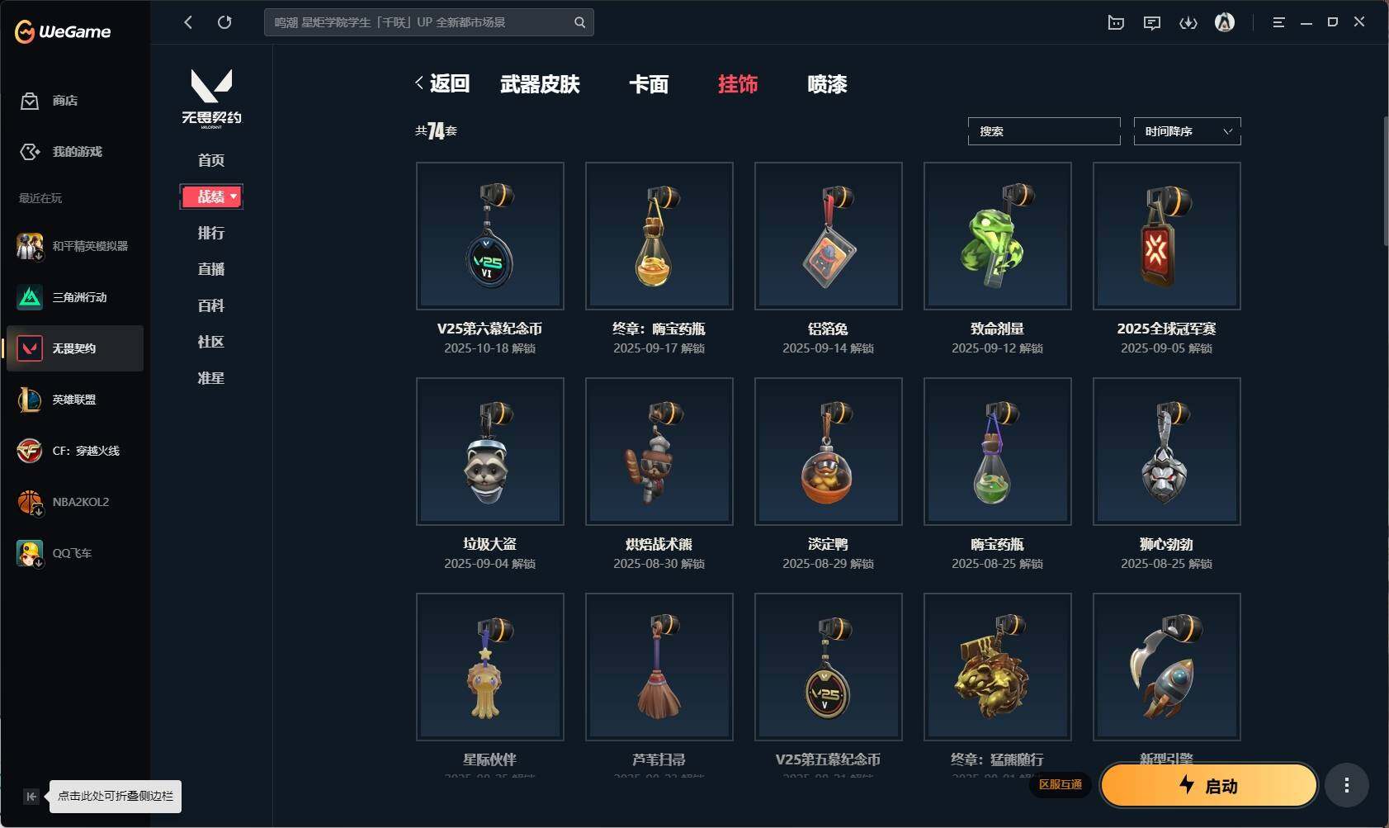Expand the 战绩 dropdown menu
The height and width of the screenshot is (828, 1389).
(x=211, y=196)
